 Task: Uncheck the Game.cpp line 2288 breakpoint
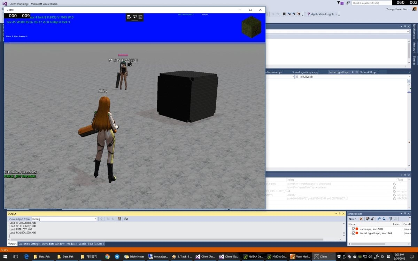pyautogui.click(x=354, y=229)
